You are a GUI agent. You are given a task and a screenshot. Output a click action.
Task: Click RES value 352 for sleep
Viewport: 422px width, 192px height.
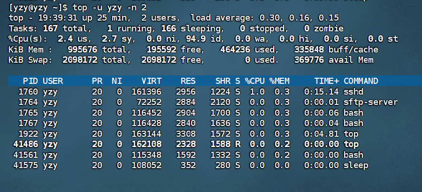188,165
